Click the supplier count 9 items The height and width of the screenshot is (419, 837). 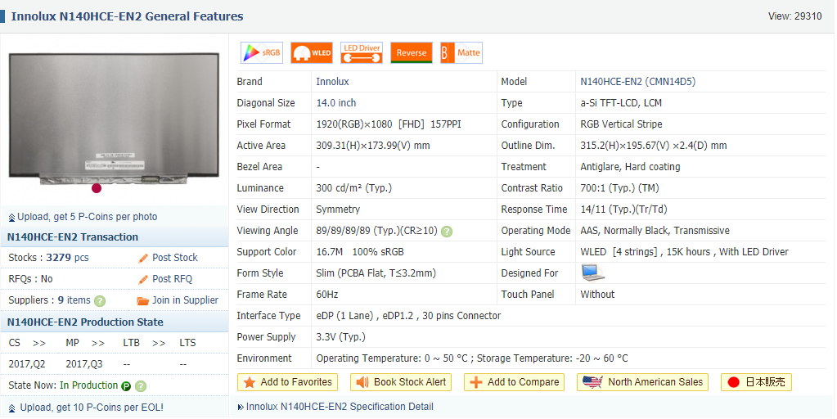point(74,300)
